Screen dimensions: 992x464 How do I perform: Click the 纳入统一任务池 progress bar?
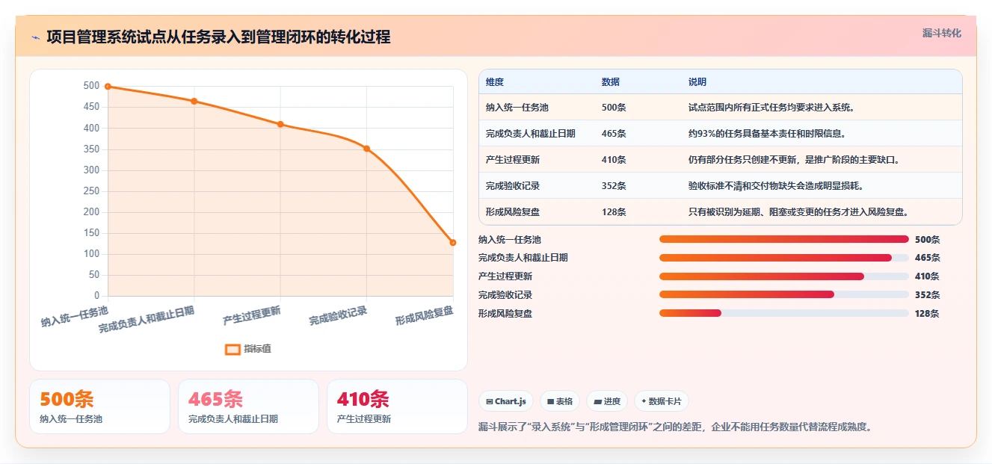[784, 239]
